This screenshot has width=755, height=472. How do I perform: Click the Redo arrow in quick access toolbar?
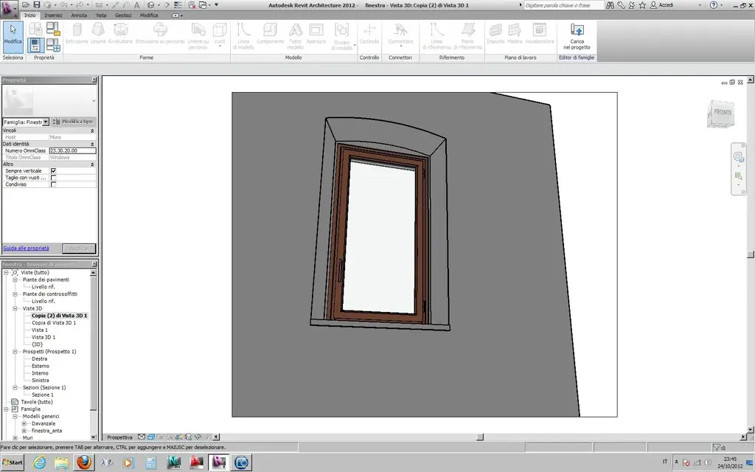[80, 5]
